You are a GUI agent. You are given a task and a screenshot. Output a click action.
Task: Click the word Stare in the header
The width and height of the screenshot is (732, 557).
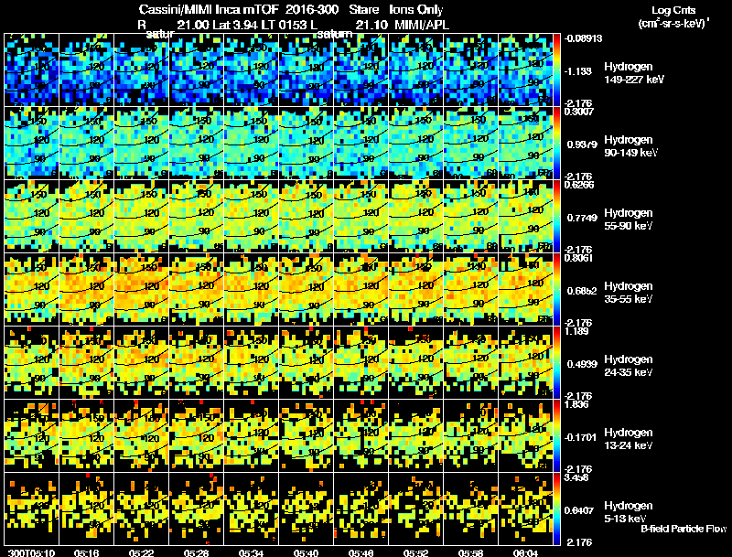point(364,10)
